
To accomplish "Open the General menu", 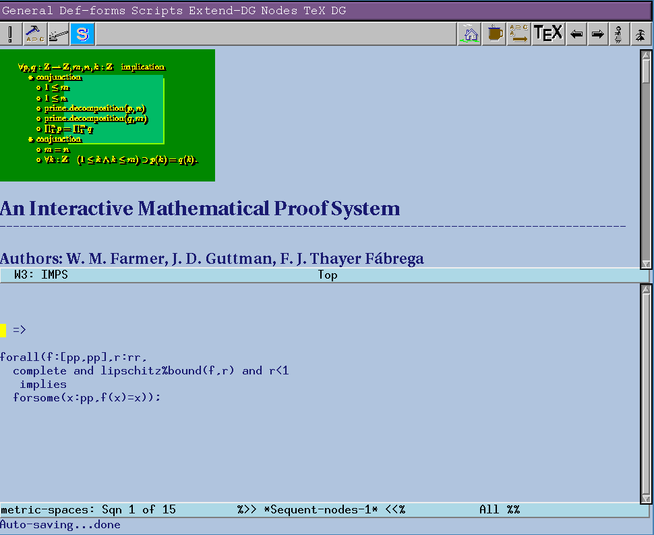I will pyautogui.click(x=27, y=10).
